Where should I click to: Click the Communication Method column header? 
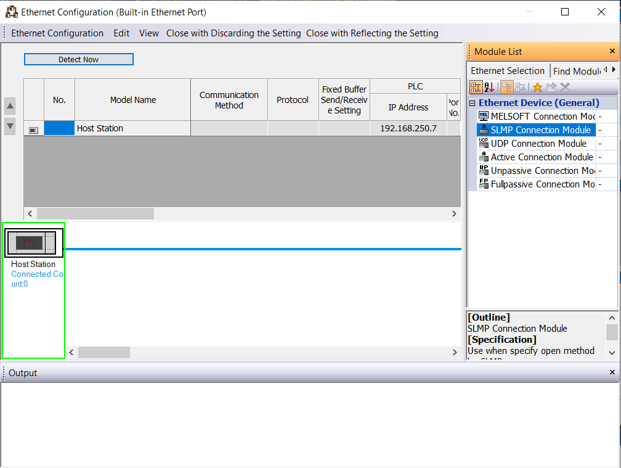(229, 100)
